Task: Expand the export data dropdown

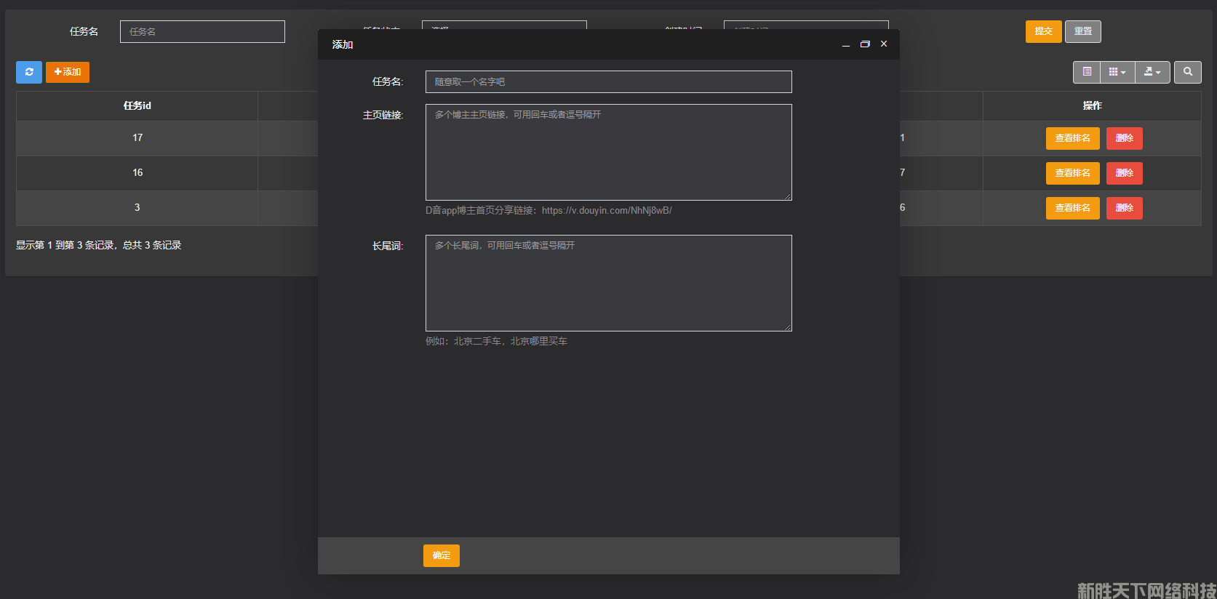Action: pyautogui.click(x=1152, y=72)
